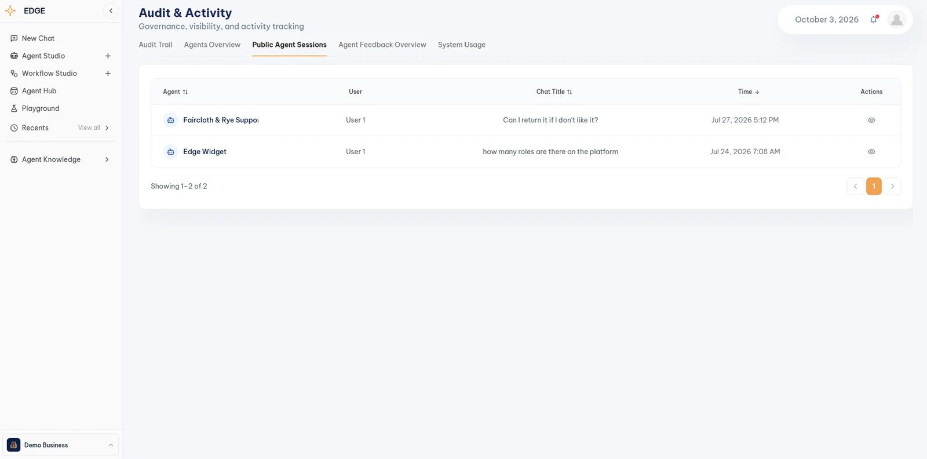Add a new agent via Agent Studio plus
This screenshot has height=459, width=927.
(x=108, y=56)
